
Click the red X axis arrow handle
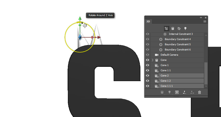click(99, 37)
